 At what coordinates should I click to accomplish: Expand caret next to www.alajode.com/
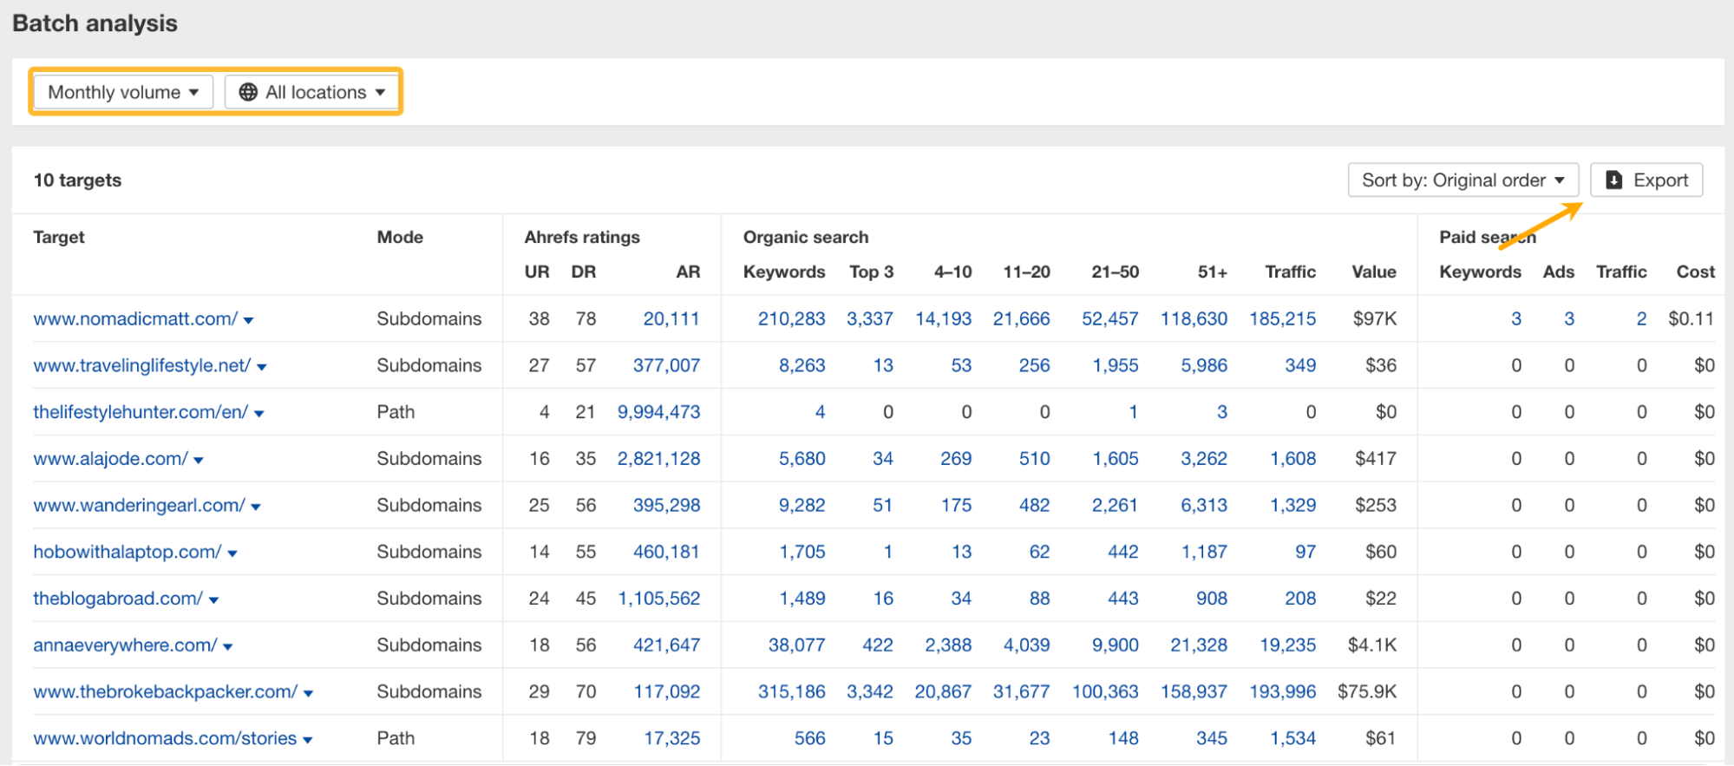pyautogui.click(x=199, y=460)
